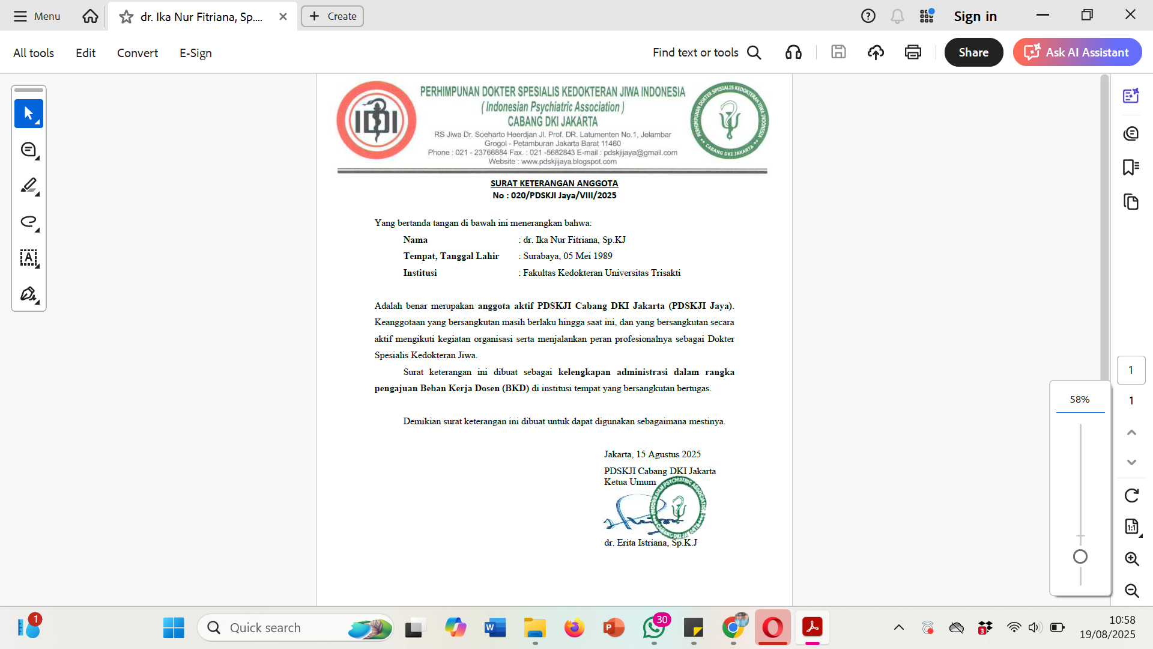The width and height of the screenshot is (1153, 649).
Task: Click the Ask AI Assistant button
Action: click(1077, 52)
